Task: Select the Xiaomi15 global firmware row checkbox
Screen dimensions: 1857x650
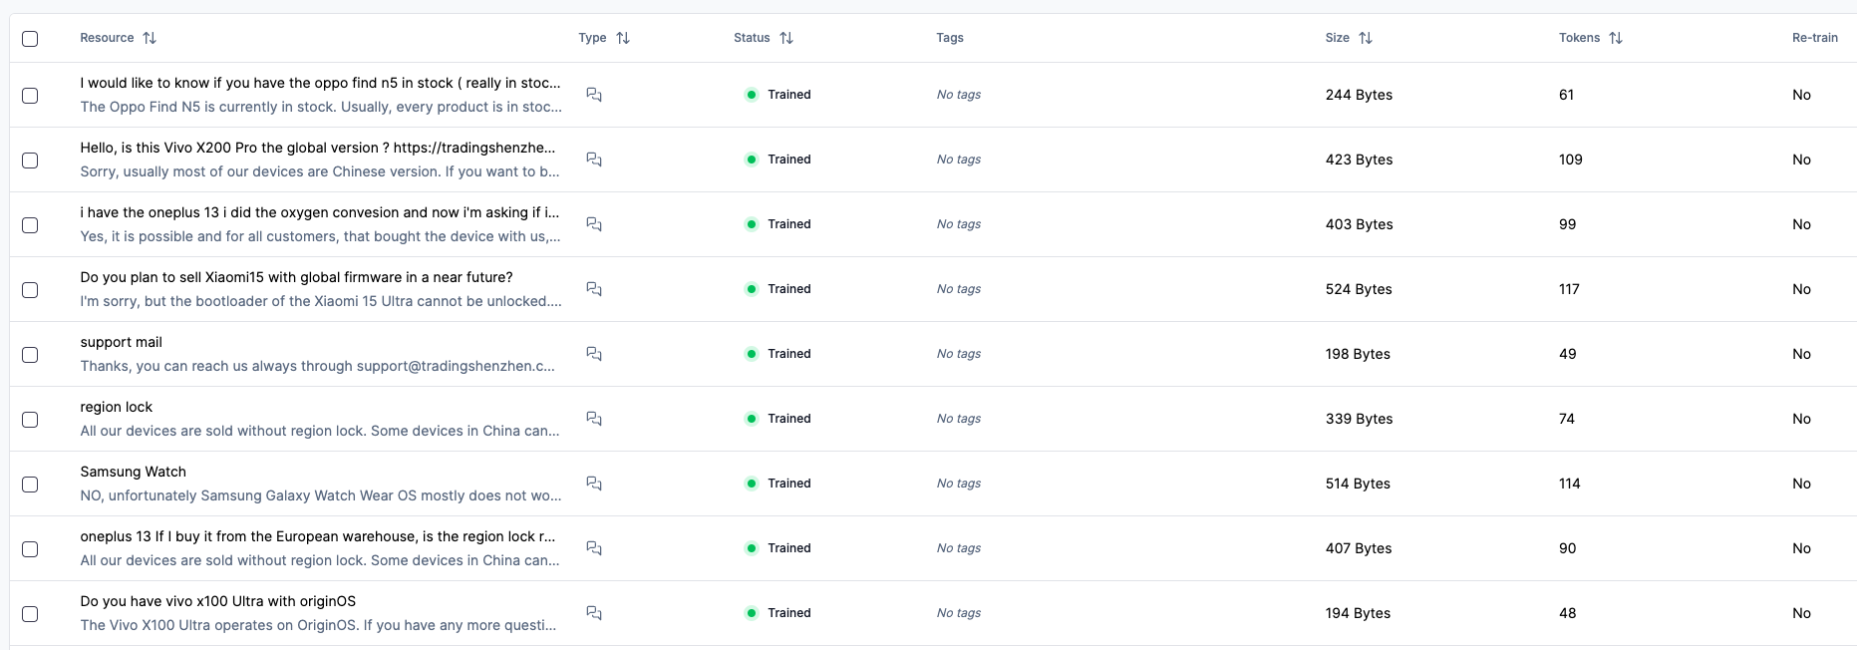Action: (x=30, y=290)
